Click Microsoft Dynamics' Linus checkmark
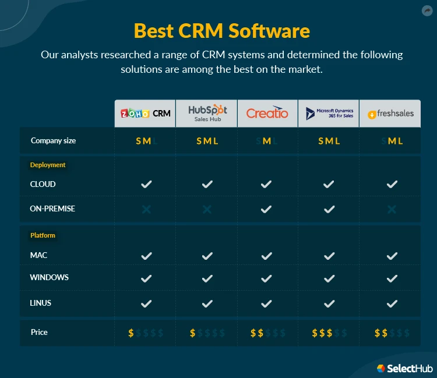This screenshot has height=378, width=437. pos(329,303)
